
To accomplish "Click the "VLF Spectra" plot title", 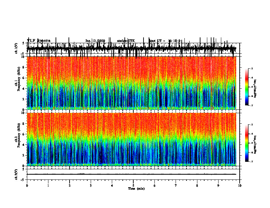I will tap(39, 41).
